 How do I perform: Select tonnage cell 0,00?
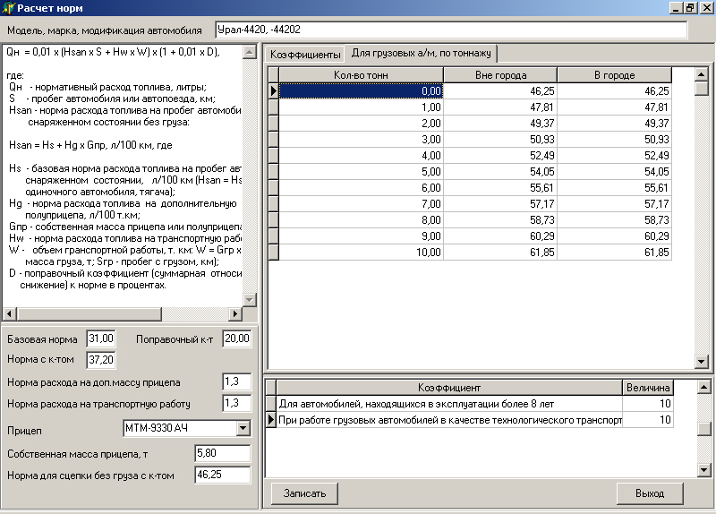click(x=361, y=91)
